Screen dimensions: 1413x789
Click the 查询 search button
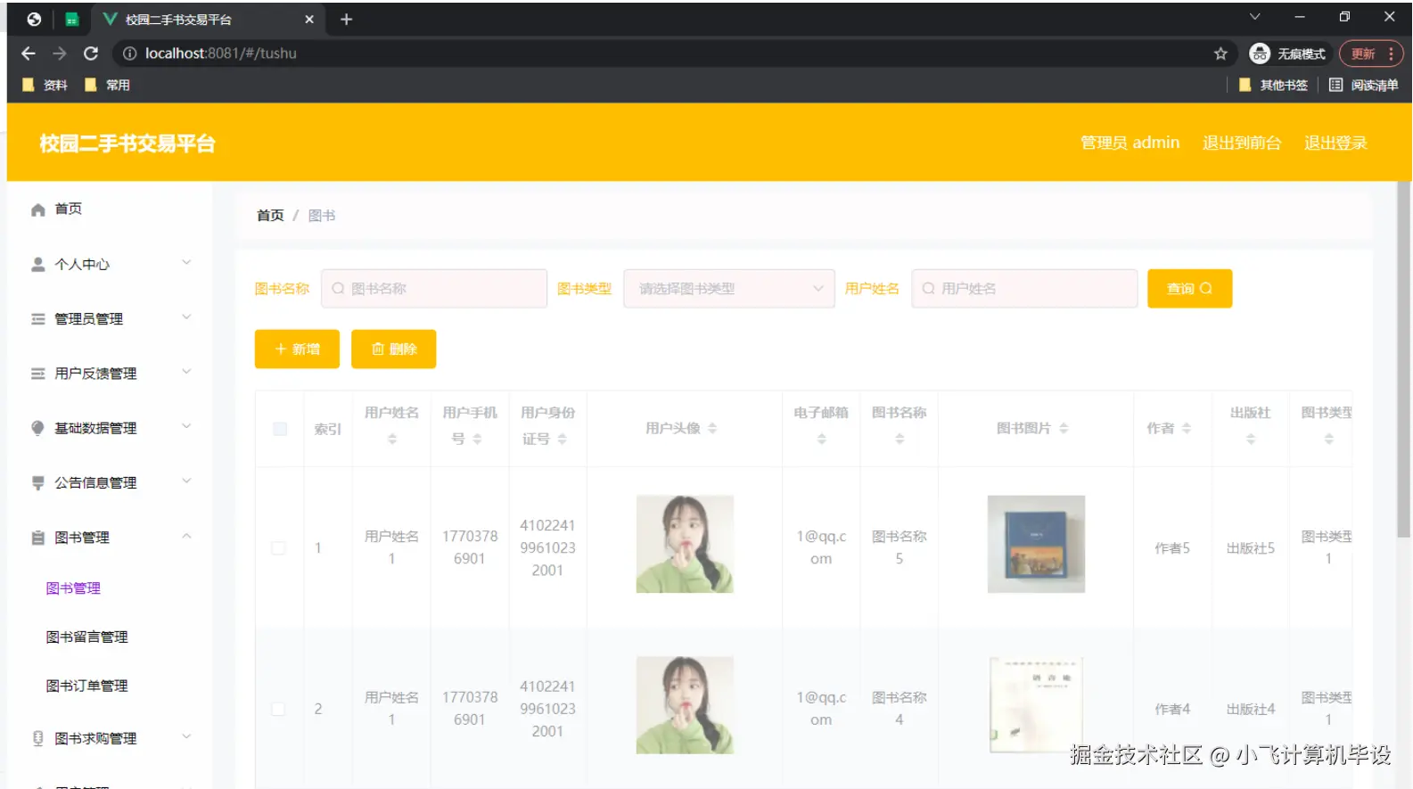1189,289
